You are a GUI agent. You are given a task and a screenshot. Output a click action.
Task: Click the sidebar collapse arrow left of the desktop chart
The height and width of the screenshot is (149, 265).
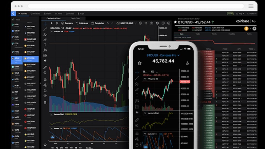[40, 83]
